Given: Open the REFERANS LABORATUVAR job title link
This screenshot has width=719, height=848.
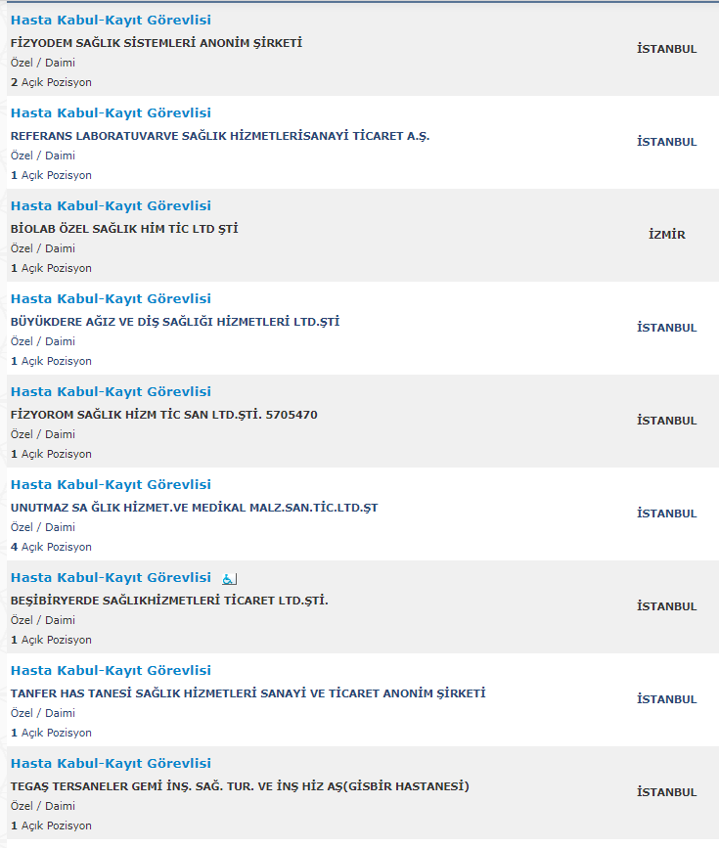Looking at the screenshot, I should [x=111, y=113].
